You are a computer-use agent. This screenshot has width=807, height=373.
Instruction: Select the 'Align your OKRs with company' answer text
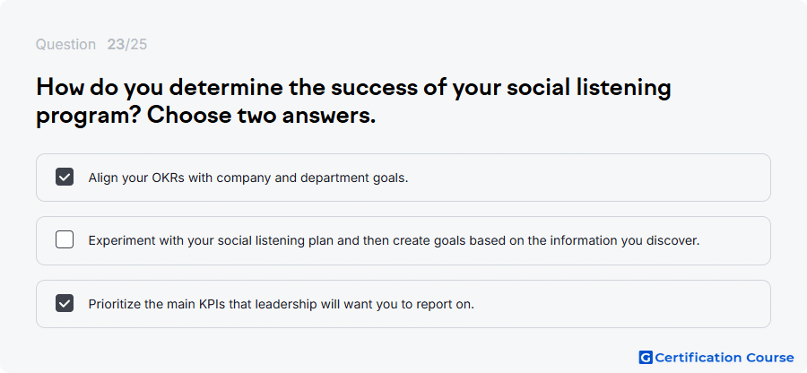[248, 178]
